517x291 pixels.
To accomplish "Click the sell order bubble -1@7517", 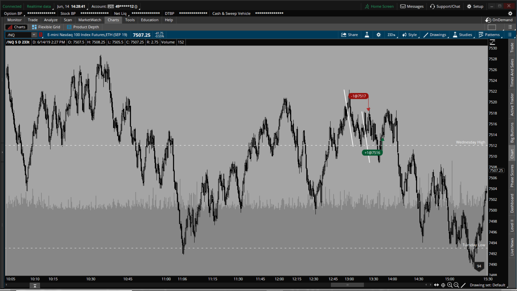I will click(358, 96).
